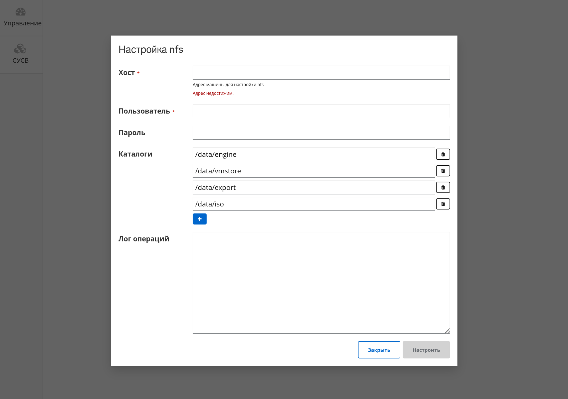Screen dimensions: 568x399
Task: Edit the /data/vmstore catalog field
Action: [313, 171]
